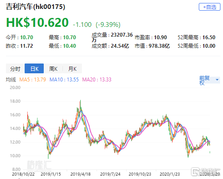The image size is (223, 179).
Task: Click the 2019/1/15 date axis label
Action: click(x=51, y=174)
